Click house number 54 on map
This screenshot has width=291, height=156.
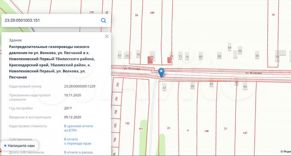[x=277, y=56]
